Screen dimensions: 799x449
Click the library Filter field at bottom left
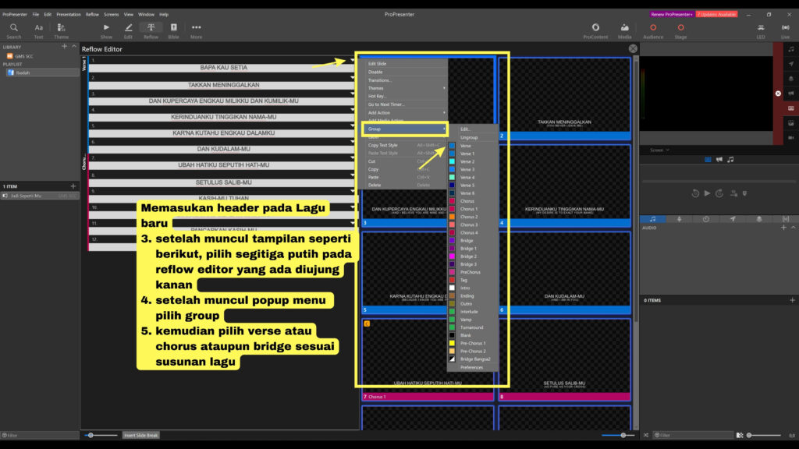[x=40, y=435]
